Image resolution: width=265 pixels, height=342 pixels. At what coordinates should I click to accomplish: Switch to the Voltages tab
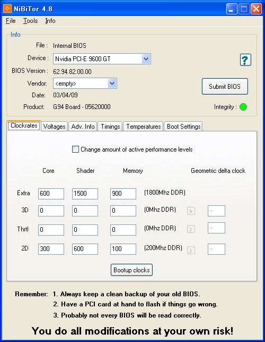(55, 127)
